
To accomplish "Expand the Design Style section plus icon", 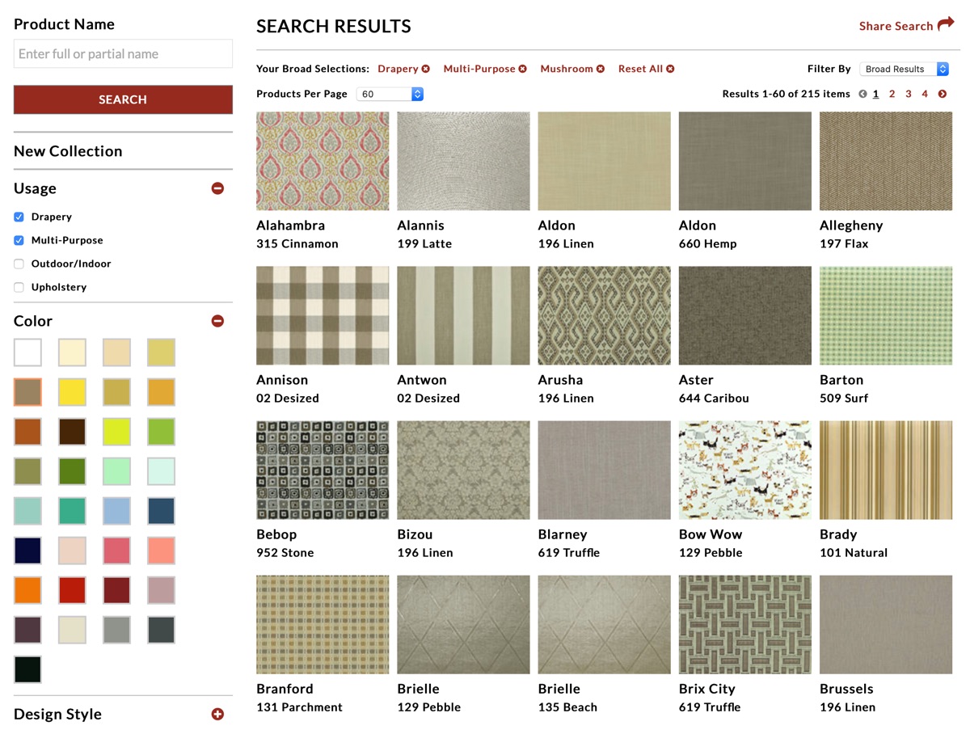I will [x=217, y=714].
